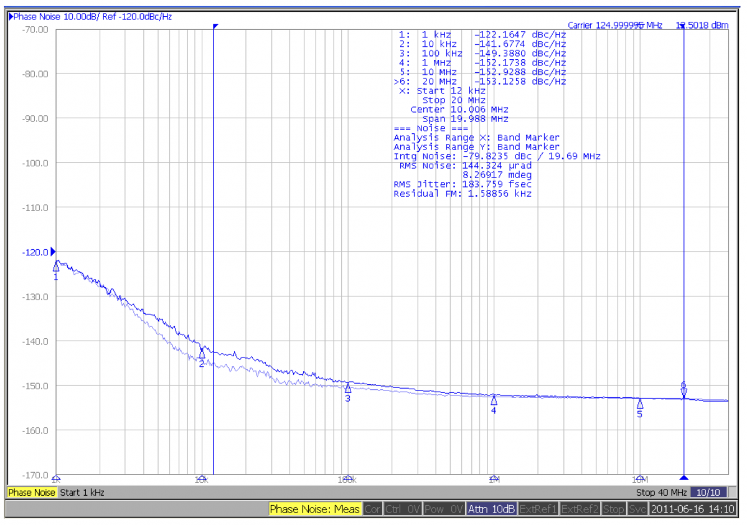Screen dimensions: 747x525
Task: Toggle the ExtRef2 status indicator
Action: pyautogui.click(x=580, y=509)
